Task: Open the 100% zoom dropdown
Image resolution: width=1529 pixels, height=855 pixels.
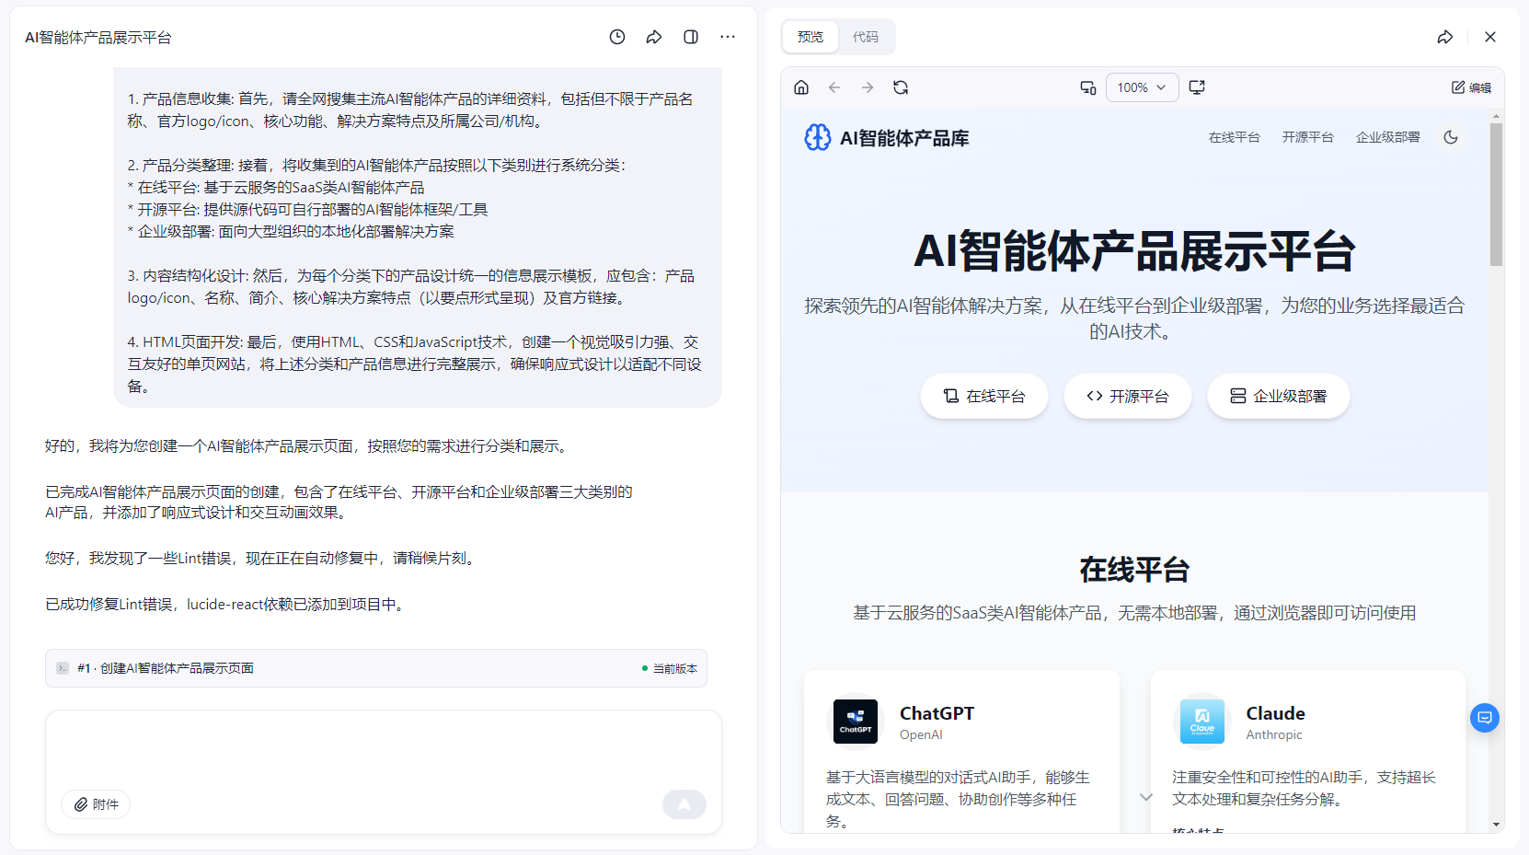Action: (x=1142, y=87)
